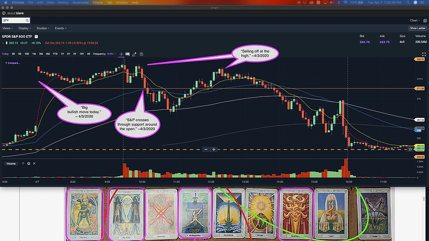Toggle the crosshair cursor tool
This screenshot has width=429, height=241.
click(x=121, y=54)
